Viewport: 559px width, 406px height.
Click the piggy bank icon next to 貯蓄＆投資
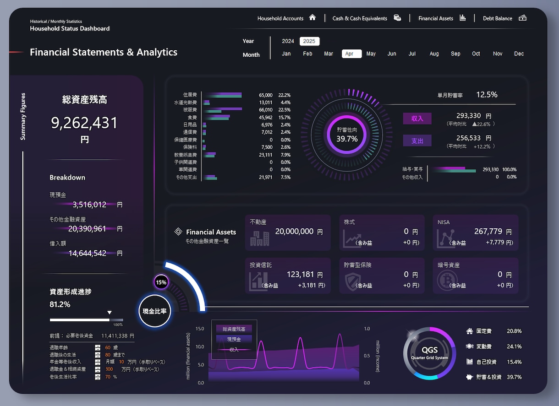[x=469, y=377]
